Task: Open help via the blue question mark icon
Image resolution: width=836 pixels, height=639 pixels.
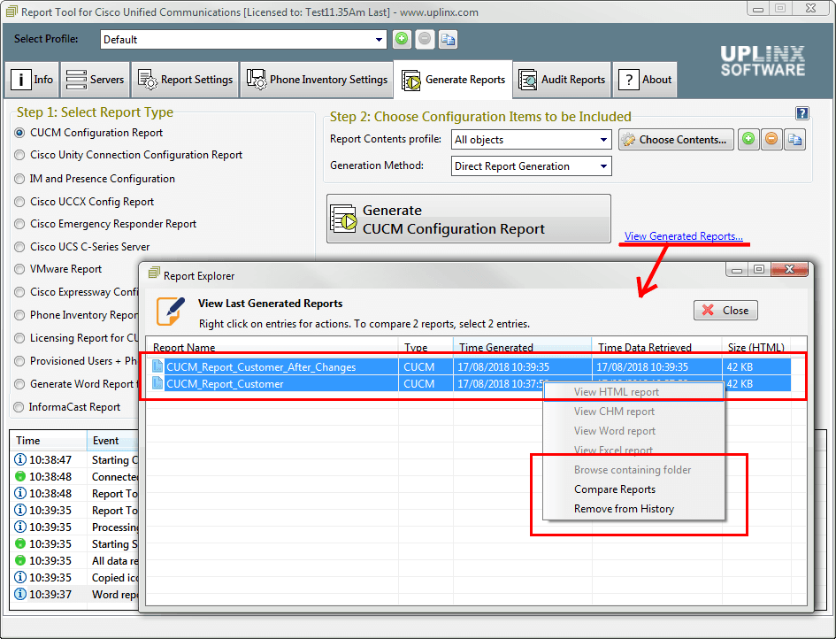Action: [x=801, y=113]
